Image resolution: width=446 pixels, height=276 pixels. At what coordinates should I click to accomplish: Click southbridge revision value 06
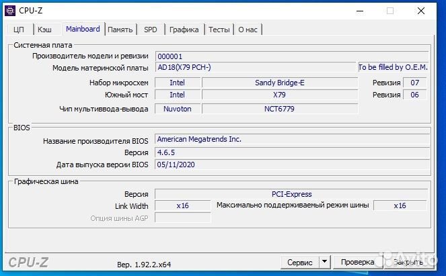pyautogui.click(x=414, y=95)
